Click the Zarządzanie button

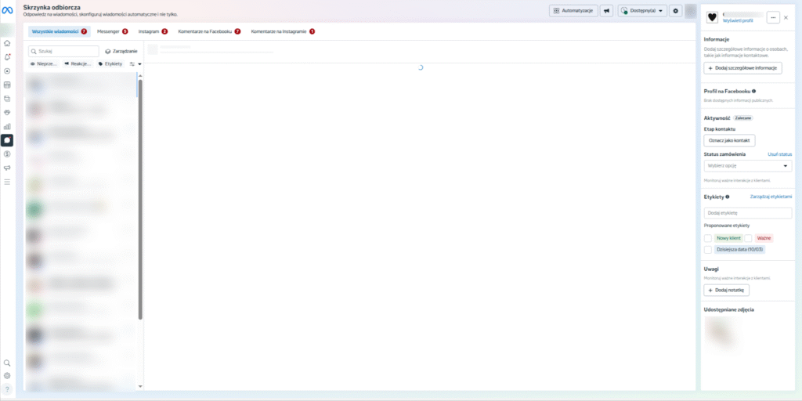121,51
